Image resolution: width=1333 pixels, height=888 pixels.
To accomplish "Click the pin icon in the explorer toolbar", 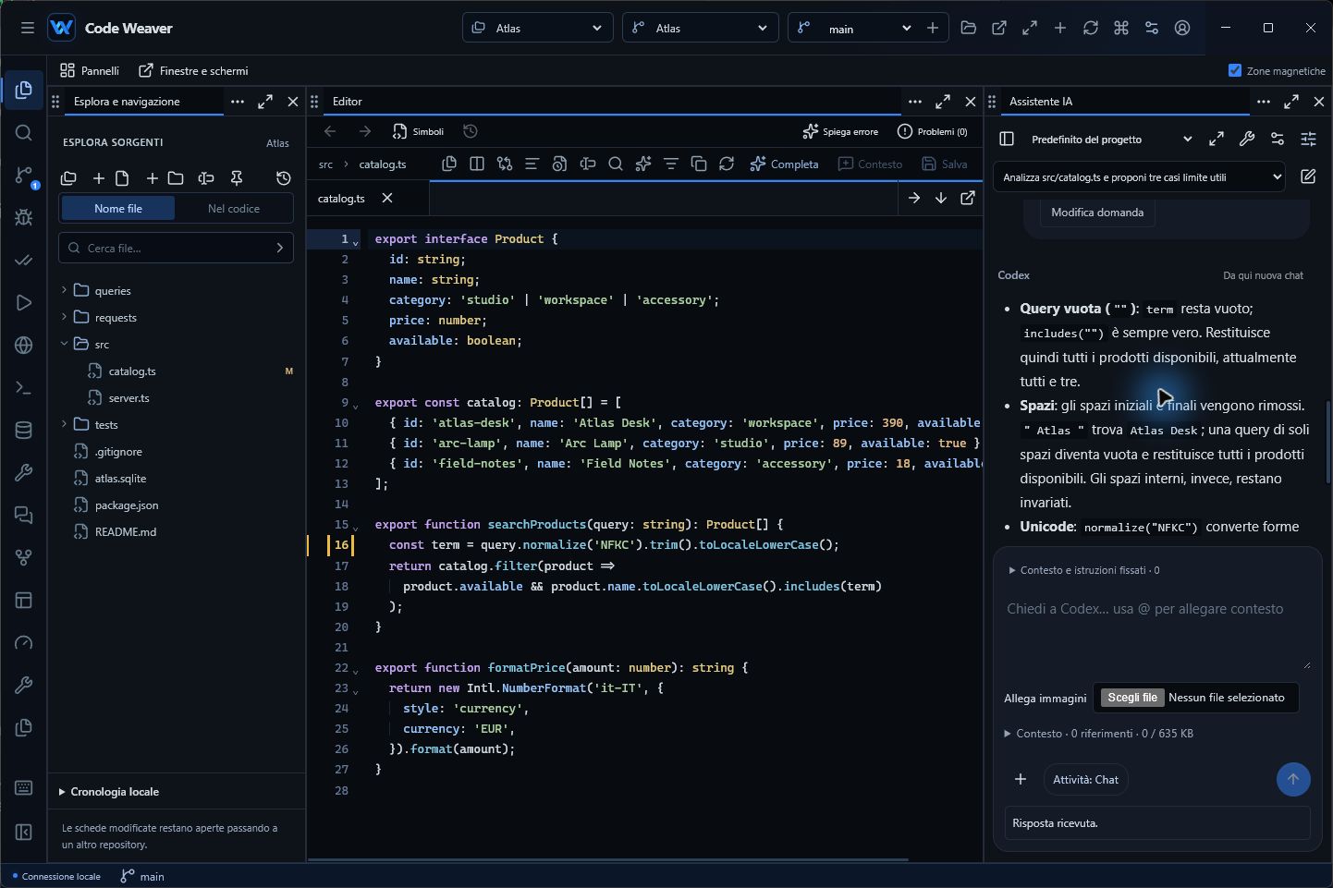I will coord(237,178).
